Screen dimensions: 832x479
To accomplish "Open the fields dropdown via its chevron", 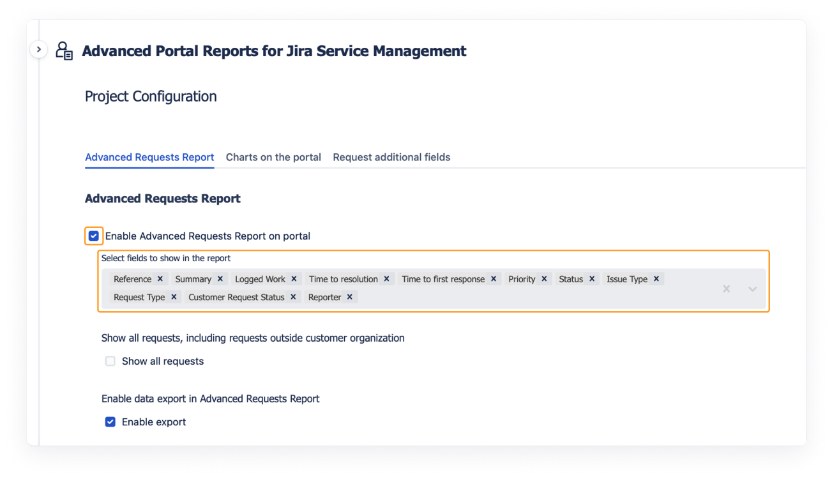I will [752, 289].
